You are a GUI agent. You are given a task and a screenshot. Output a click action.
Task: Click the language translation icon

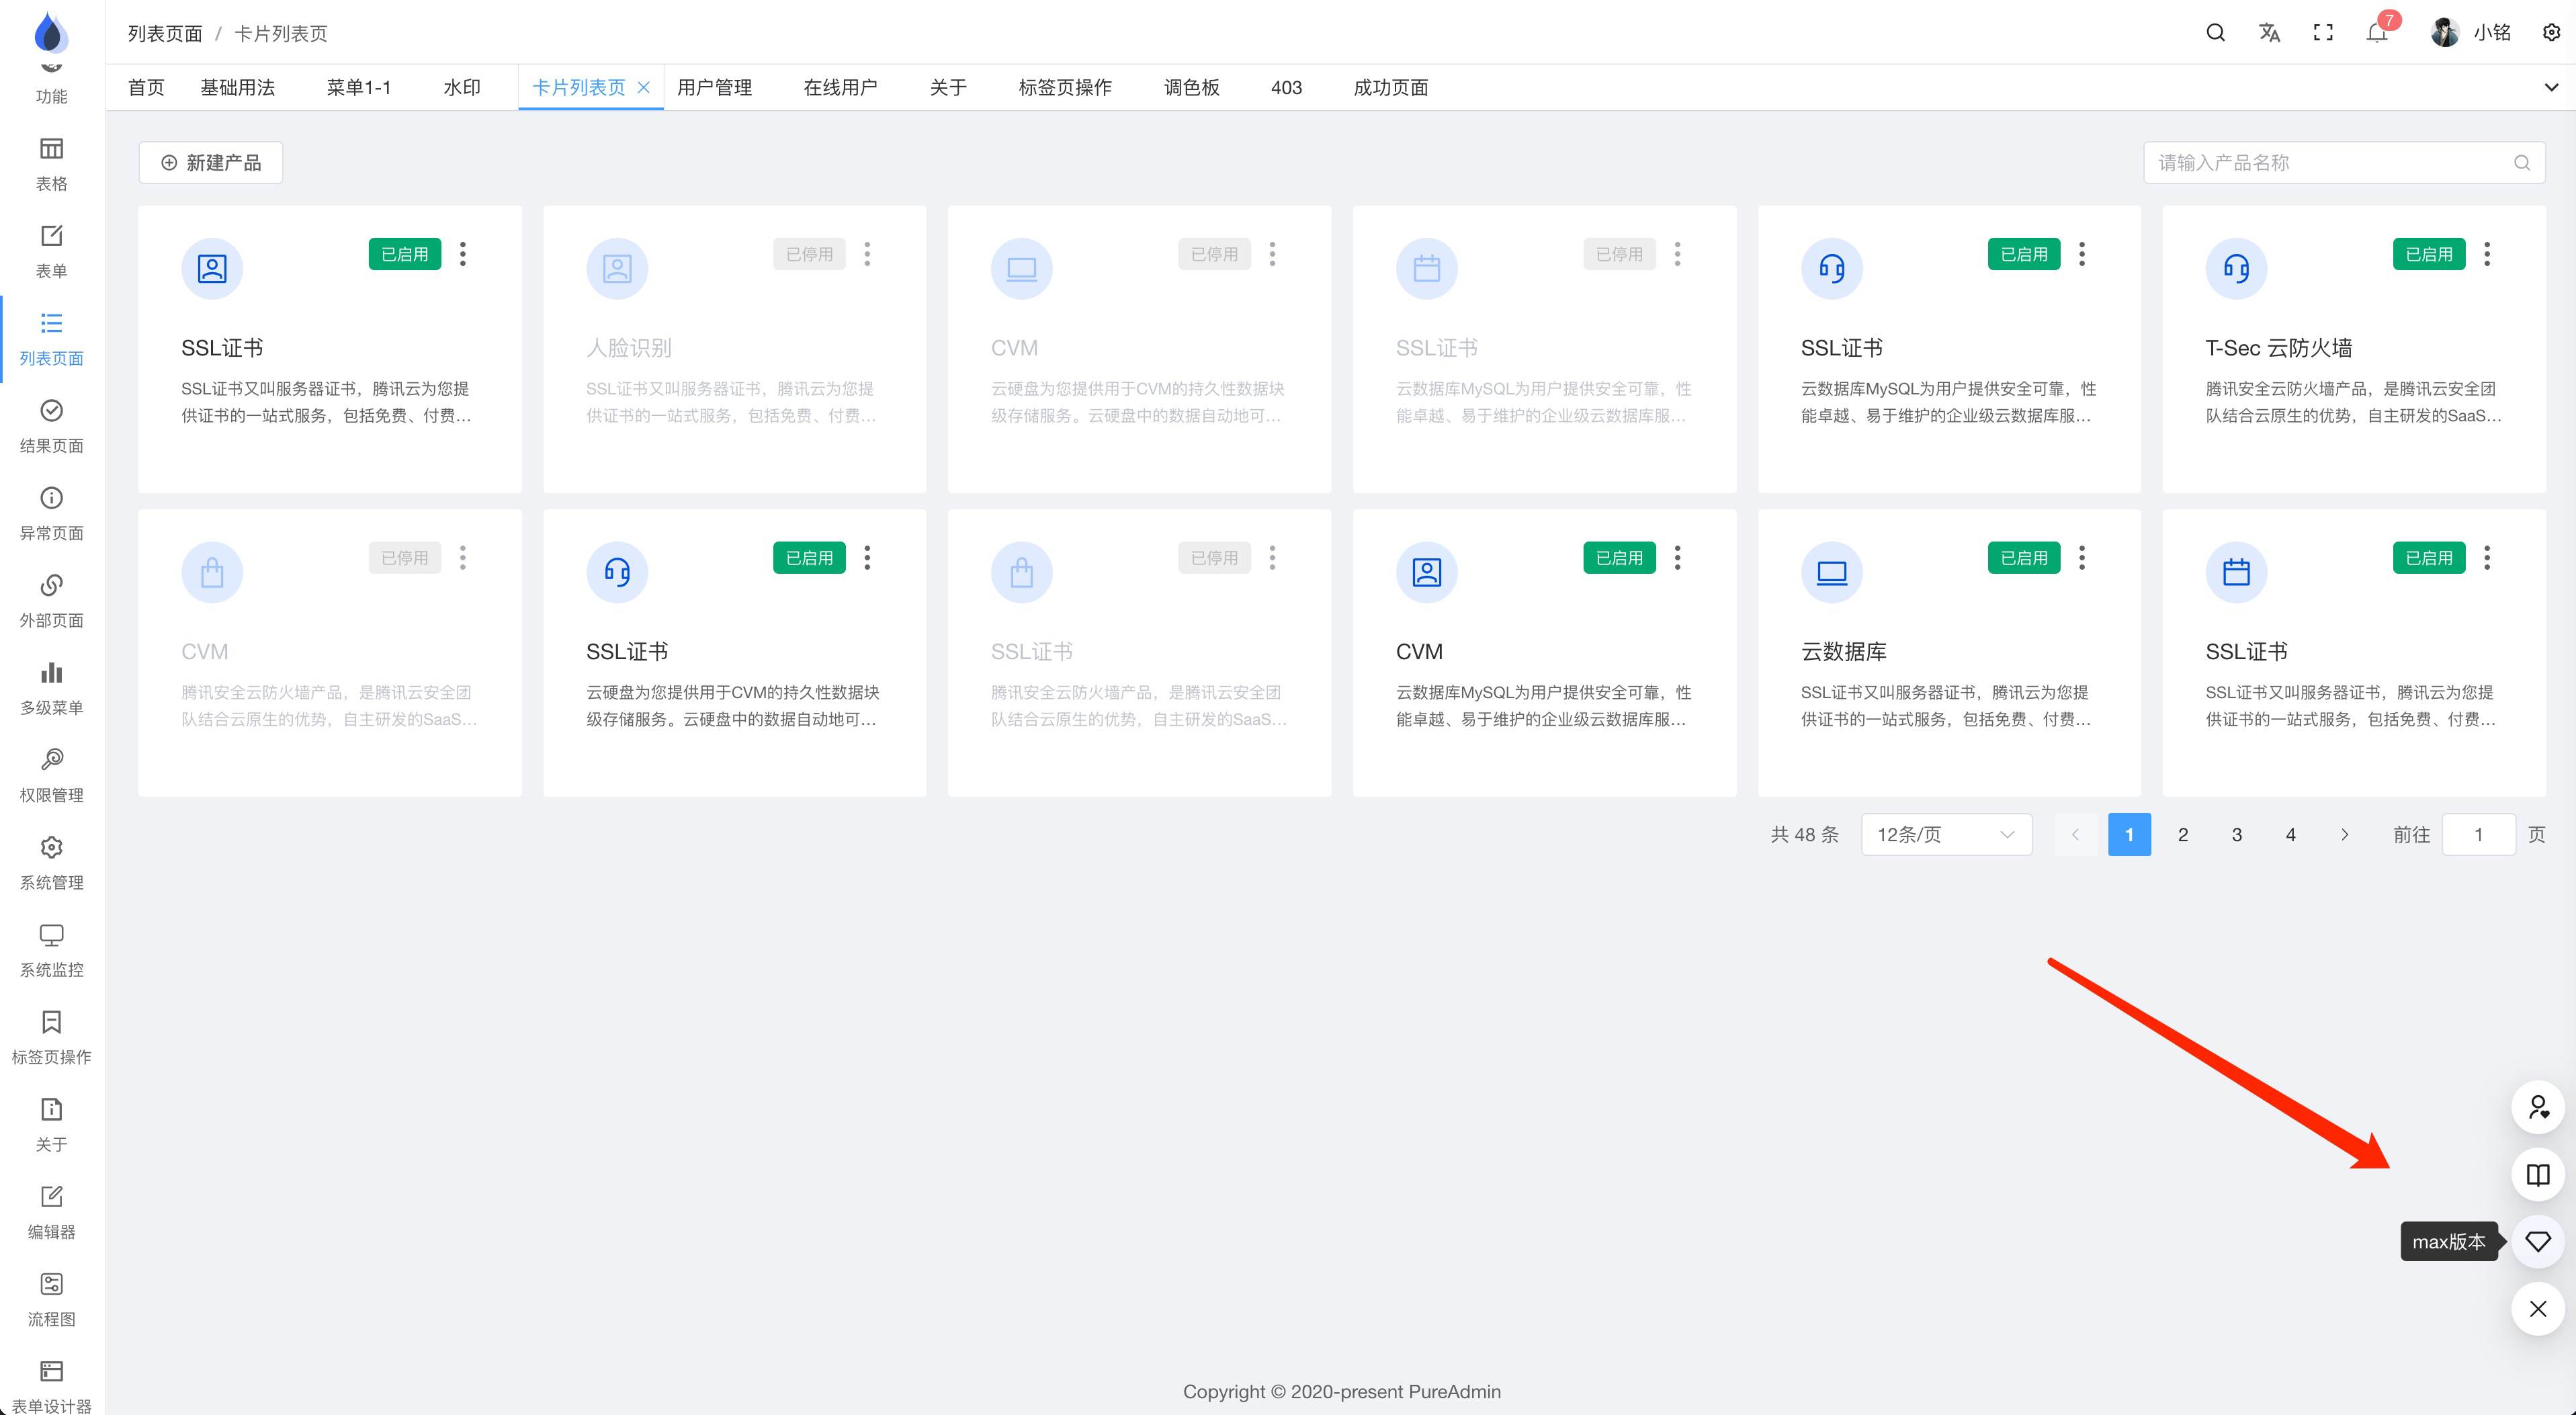point(2269,33)
